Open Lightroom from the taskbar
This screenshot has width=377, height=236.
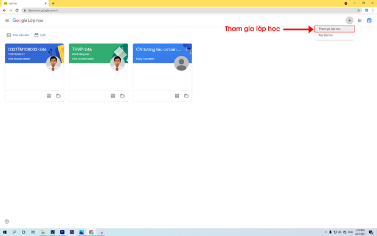pyautogui.click(x=53, y=232)
